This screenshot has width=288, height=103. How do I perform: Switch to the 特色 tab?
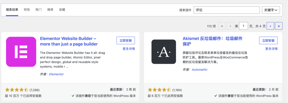tap(27, 10)
